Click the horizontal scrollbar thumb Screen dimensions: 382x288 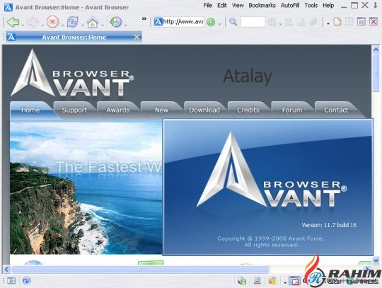point(140,269)
